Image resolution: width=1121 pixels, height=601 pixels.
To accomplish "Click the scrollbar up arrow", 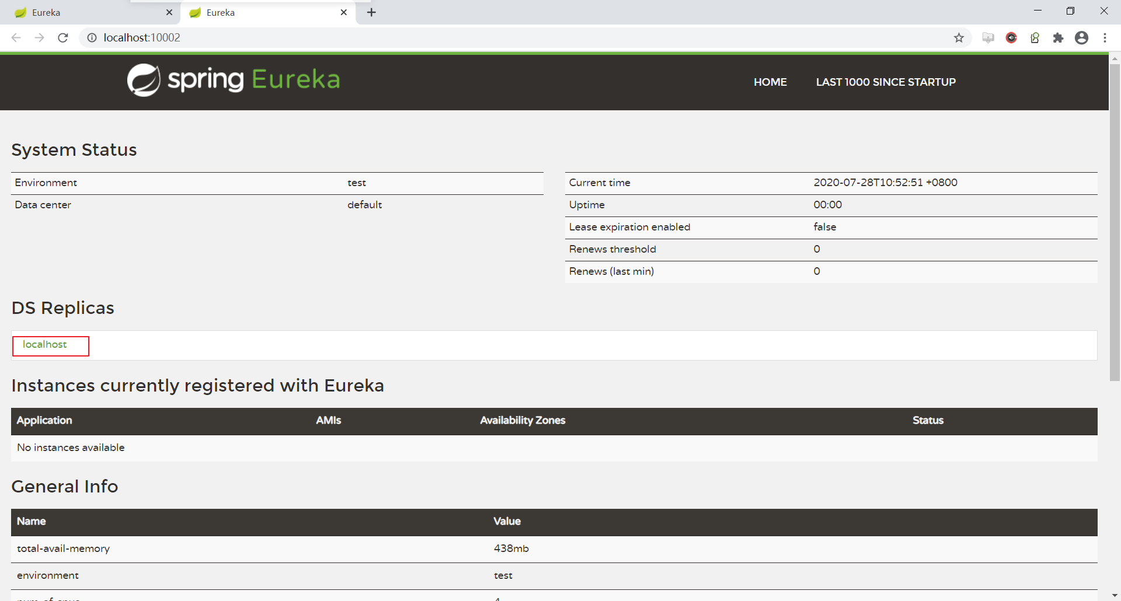I will point(1115,59).
